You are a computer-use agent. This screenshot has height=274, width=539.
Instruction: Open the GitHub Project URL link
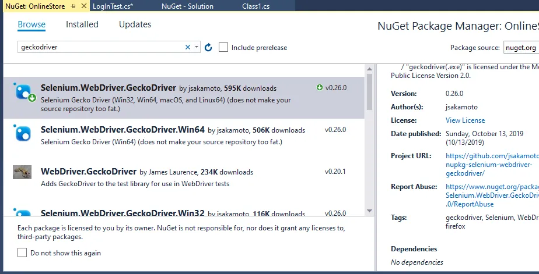pos(492,165)
